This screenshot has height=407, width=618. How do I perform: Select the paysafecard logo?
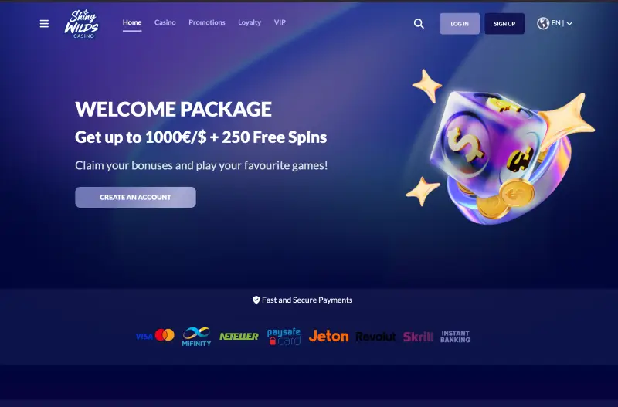click(x=284, y=337)
